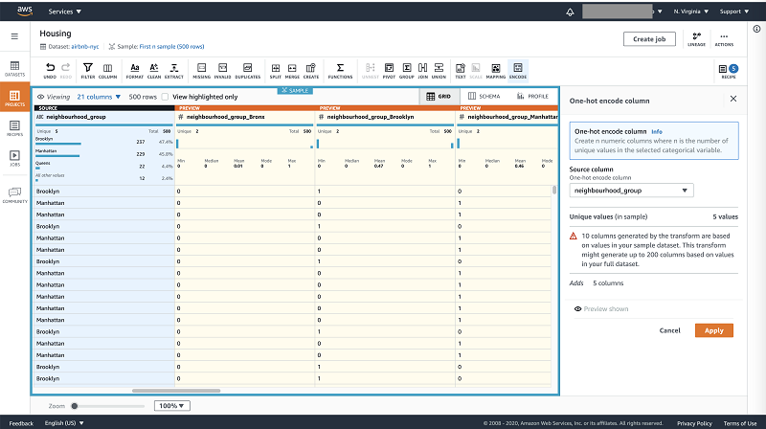Click the Apply button
Screen dimensions: 766x429
[x=714, y=329]
